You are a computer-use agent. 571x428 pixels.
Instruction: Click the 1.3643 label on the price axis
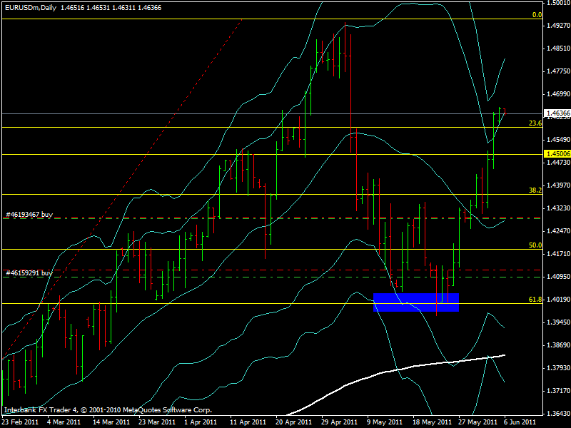coord(557,414)
